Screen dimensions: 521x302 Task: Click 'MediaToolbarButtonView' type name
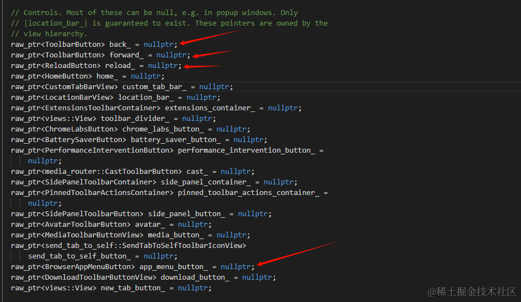pos(92,235)
